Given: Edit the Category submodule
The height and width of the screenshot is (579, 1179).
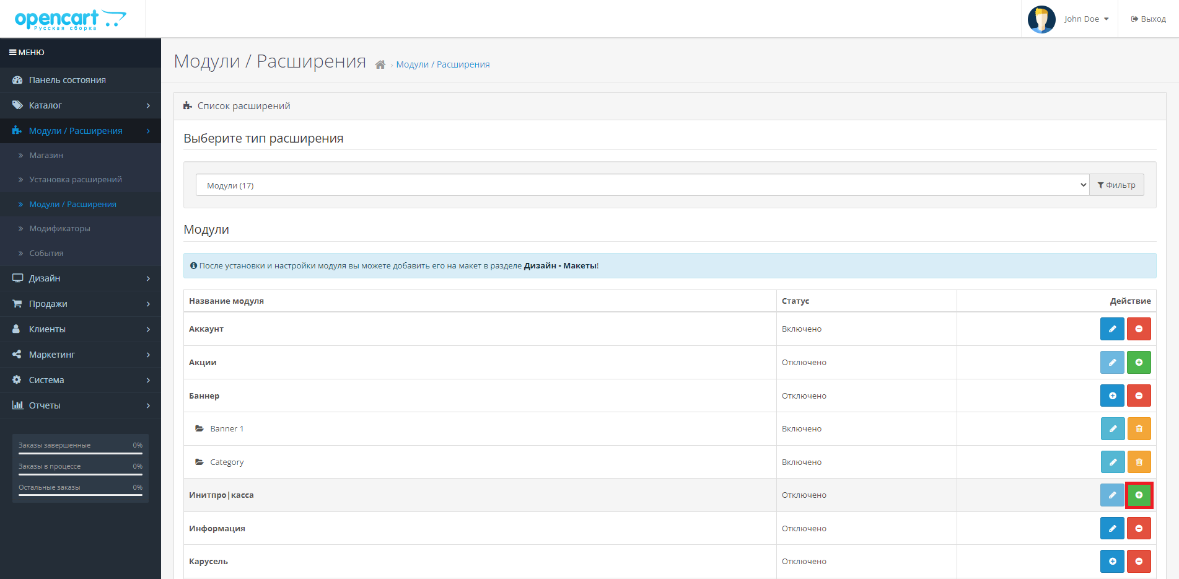Looking at the screenshot, I should tap(1113, 462).
